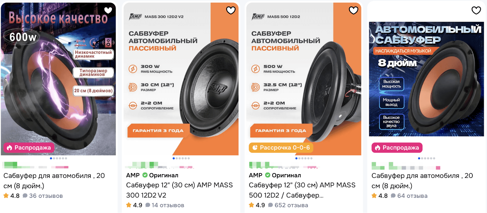Open the 600w subwoofer product image
487x213 pixels.
point(58,79)
